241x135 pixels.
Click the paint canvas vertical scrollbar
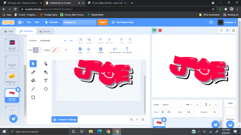[x=145, y=94]
